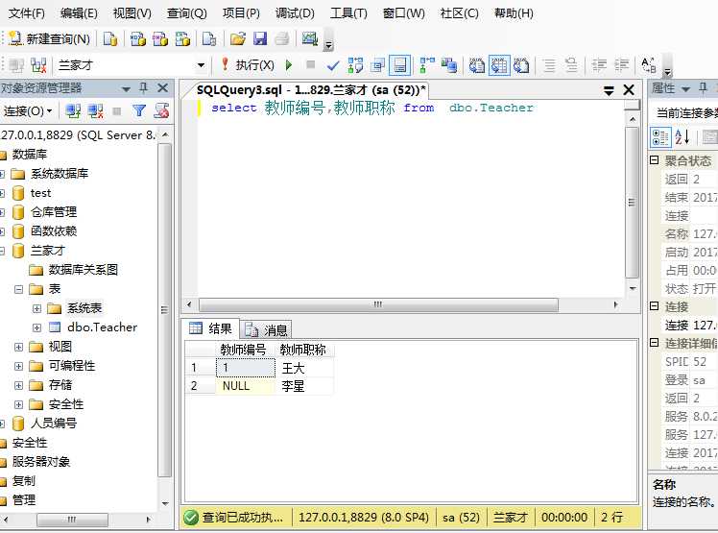Expand the 系统表 system tables node
The image size is (718, 533).
pyautogui.click(x=37, y=308)
